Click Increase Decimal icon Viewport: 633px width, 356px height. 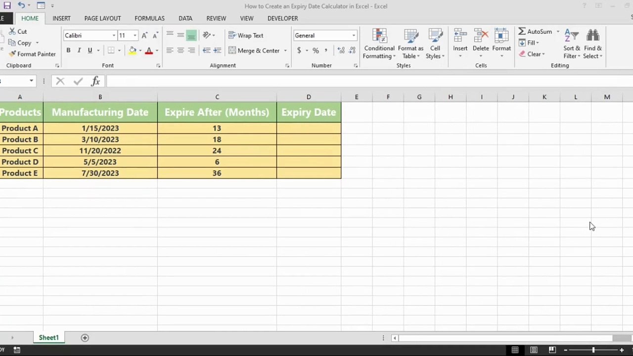point(341,50)
